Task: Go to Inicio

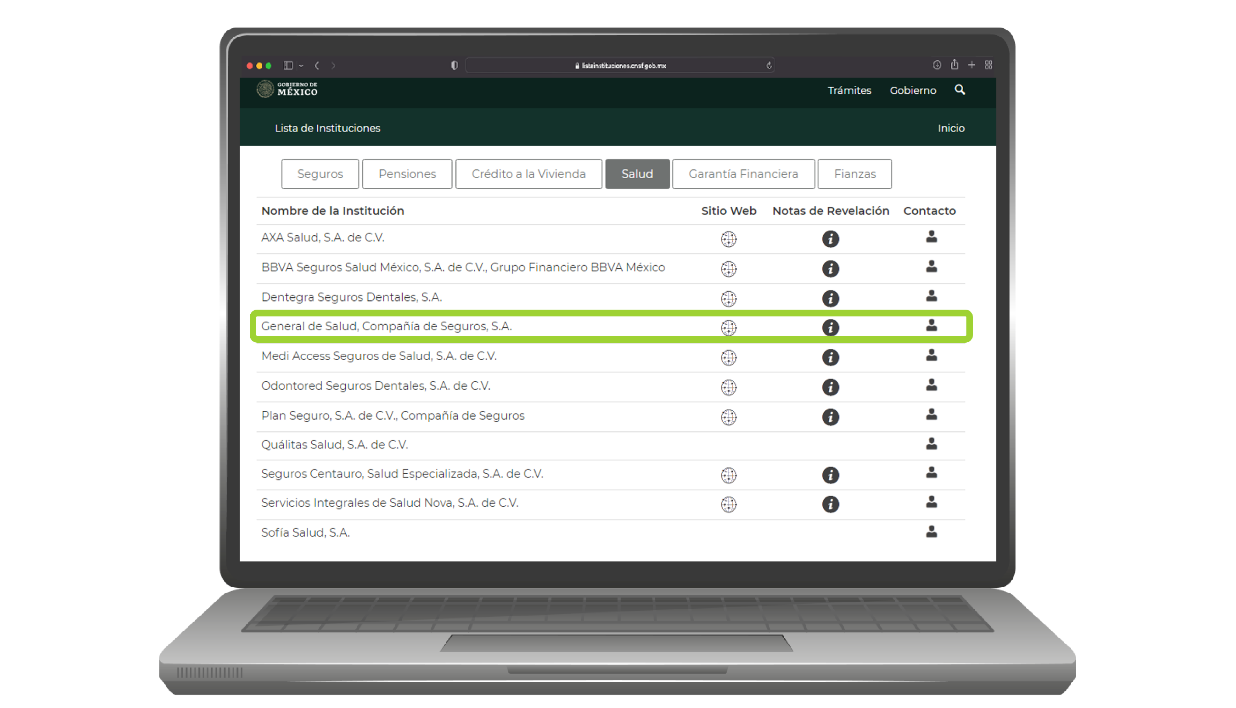Action: click(951, 128)
